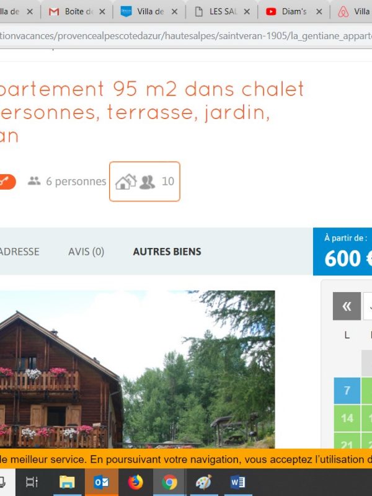Close the YouTube Diam's tab

click(319, 12)
